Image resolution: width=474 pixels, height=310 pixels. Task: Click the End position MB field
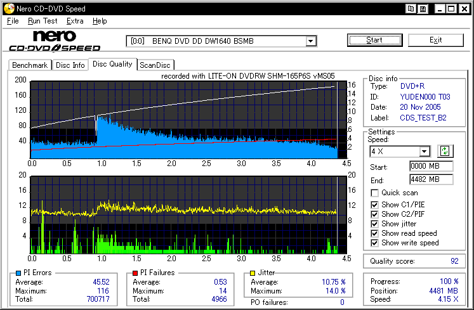pyautogui.click(x=431, y=179)
